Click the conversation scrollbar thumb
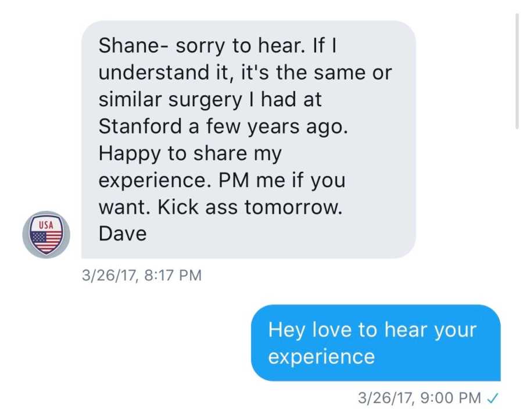This screenshot has width=523, height=417. [517, 70]
